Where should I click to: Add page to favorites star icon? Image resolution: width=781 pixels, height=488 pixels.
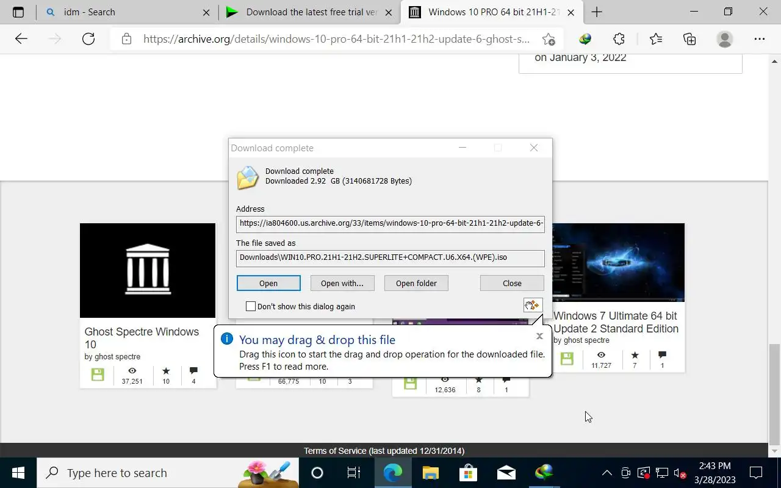point(549,39)
